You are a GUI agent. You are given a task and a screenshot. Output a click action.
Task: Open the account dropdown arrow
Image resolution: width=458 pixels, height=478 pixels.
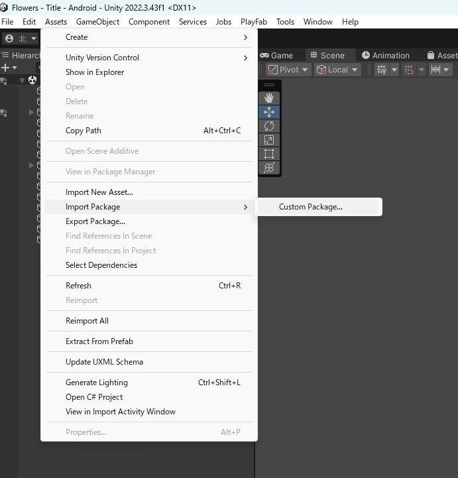34,38
